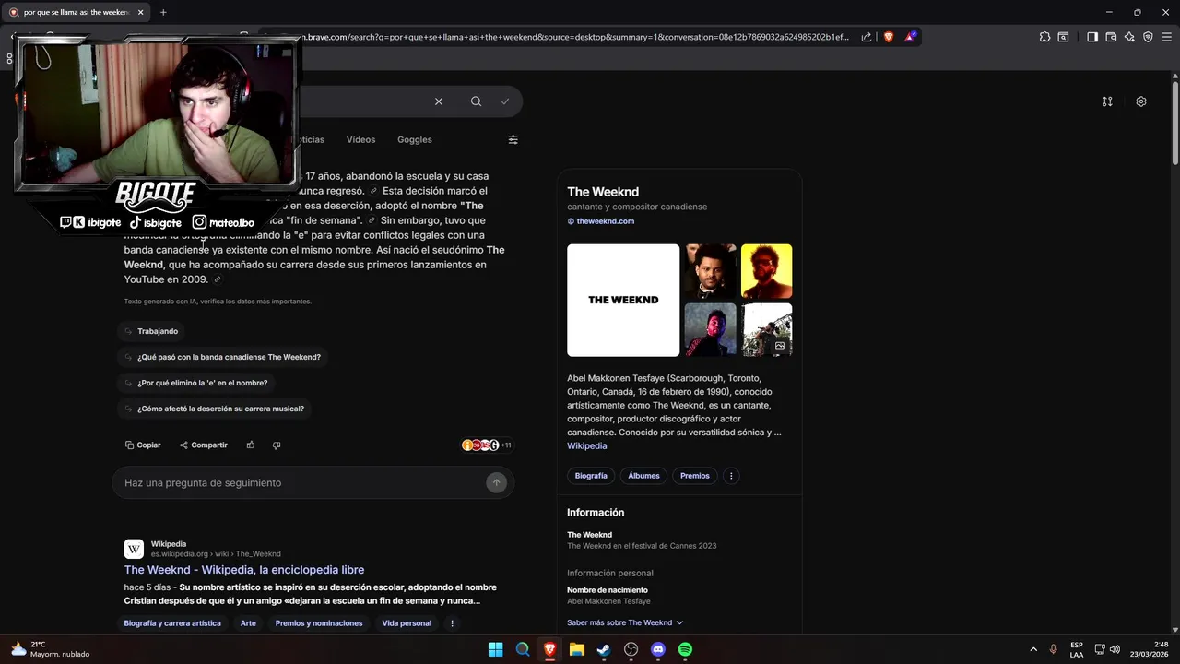Give the AI answer a thumbs down
This screenshot has height=664, width=1180.
tap(277, 445)
